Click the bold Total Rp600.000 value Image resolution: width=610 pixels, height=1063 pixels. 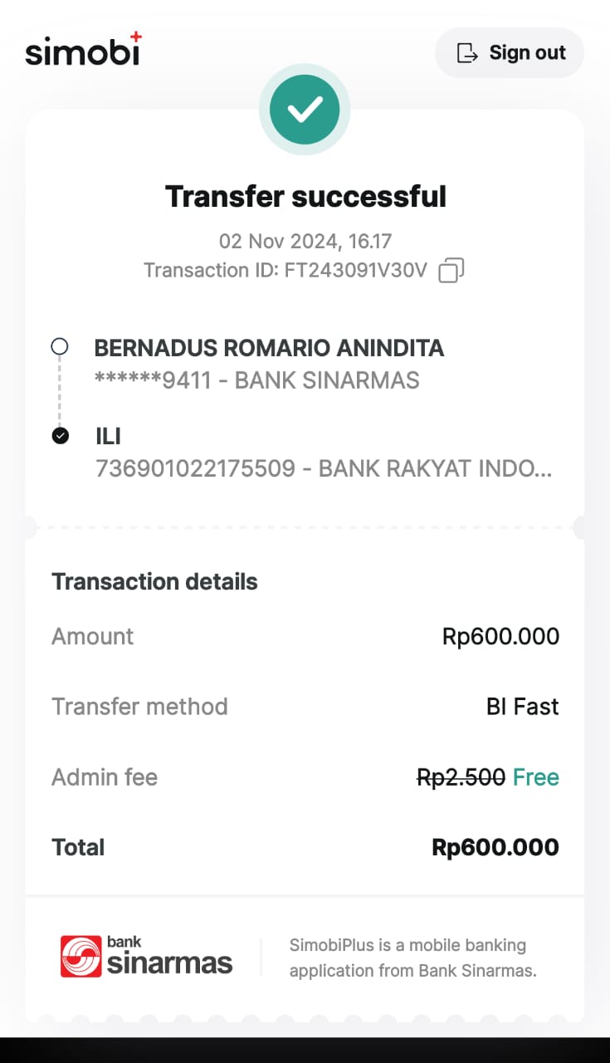[x=495, y=847]
